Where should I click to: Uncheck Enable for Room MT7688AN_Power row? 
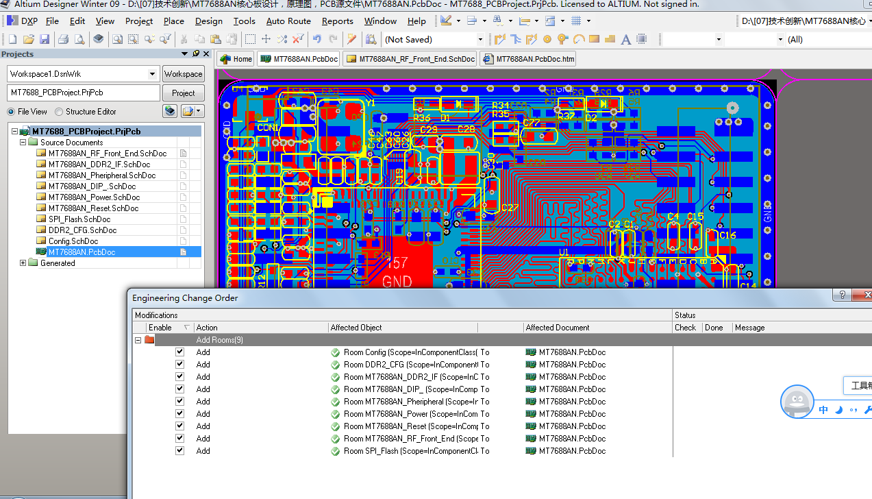tap(179, 413)
